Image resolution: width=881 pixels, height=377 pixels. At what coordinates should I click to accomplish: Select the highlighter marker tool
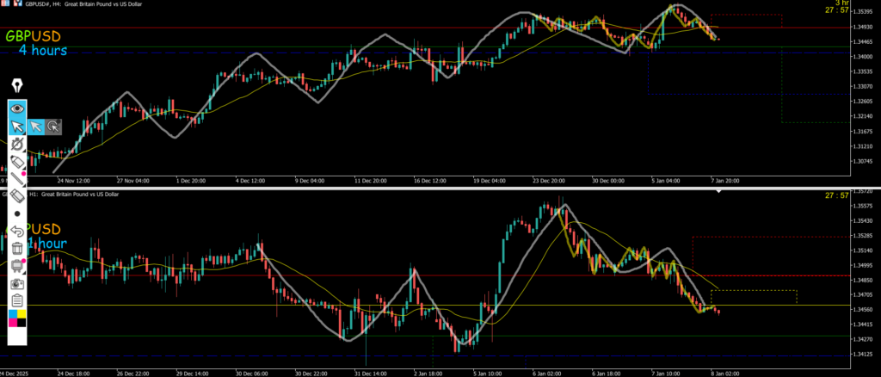click(x=17, y=162)
